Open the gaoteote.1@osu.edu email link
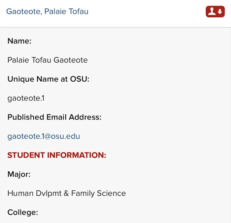231x223 pixels. pos(44,136)
